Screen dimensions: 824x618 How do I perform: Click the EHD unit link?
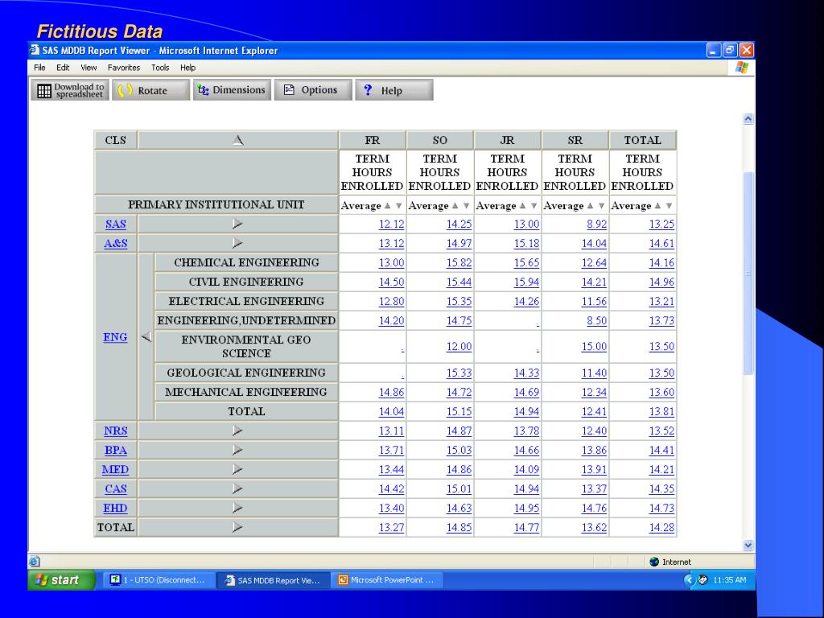(116, 509)
